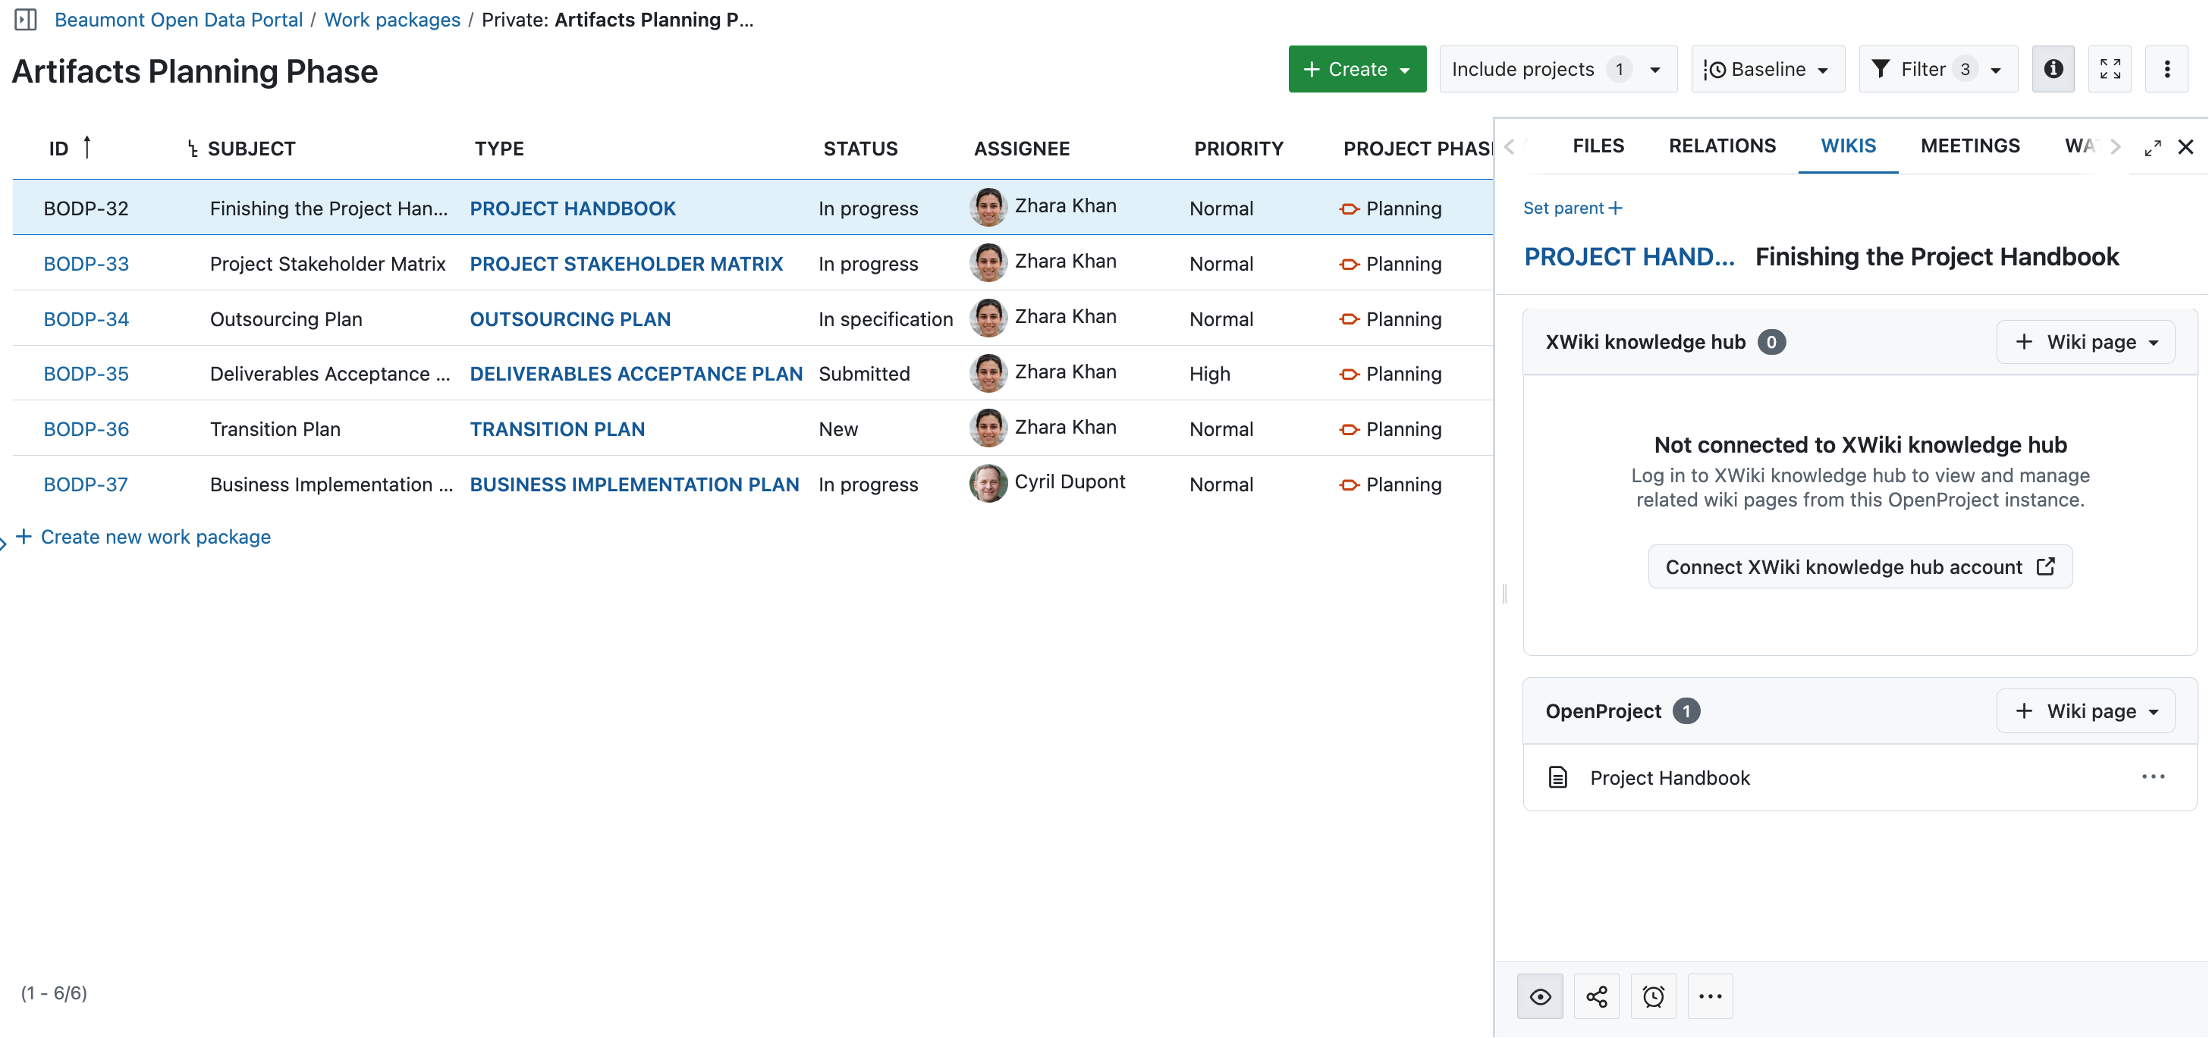Viewport: 2209px width, 1038px height.
Task: Select the Wikis tab
Action: [x=1848, y=146]
